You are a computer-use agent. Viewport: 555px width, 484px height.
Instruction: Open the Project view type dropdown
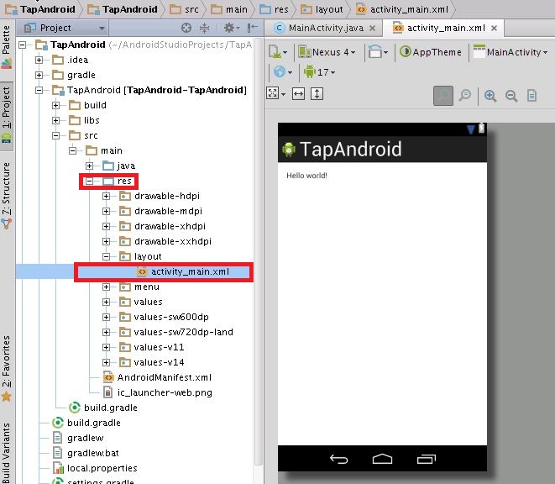64,28
